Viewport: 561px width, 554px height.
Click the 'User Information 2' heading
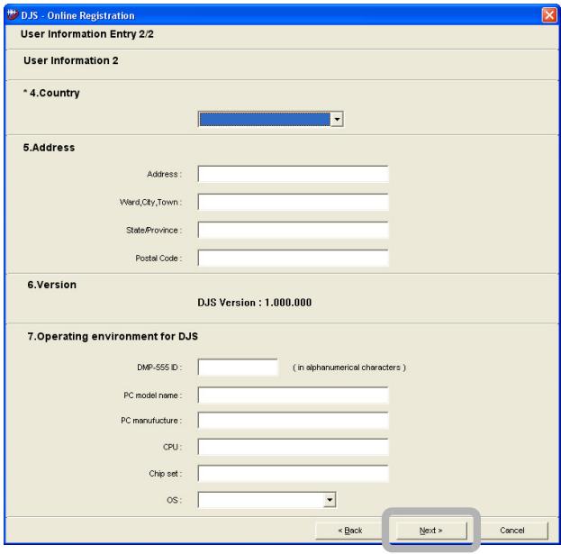coord(71,60)
